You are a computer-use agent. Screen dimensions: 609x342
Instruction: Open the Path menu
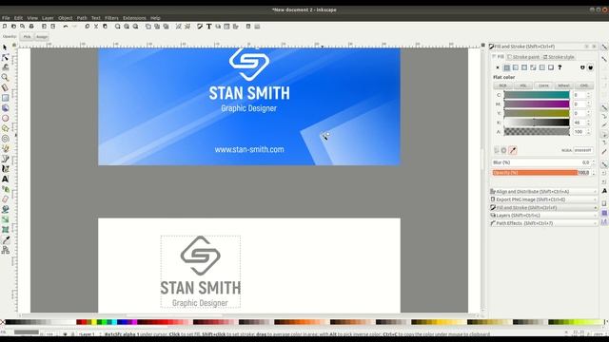tap(82, 18)
